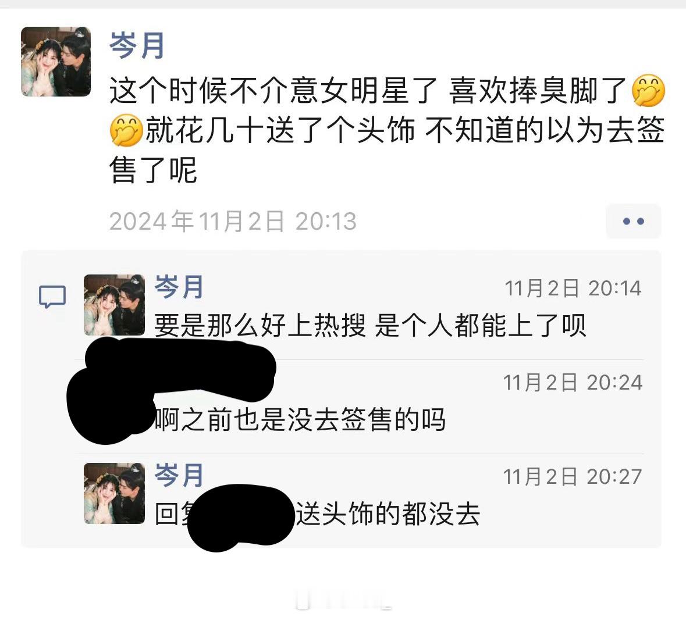This screenshot has width=686, height=617.
Task: Select the comment 啊之前也是没去签售的吗
Action: pyautogui.click(x=300, y=419)
